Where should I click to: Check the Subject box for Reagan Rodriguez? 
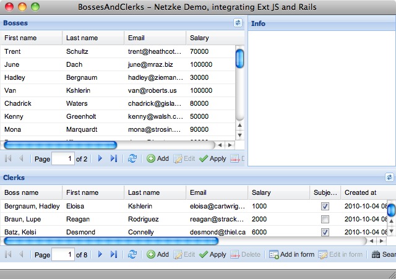pos(325,220)
